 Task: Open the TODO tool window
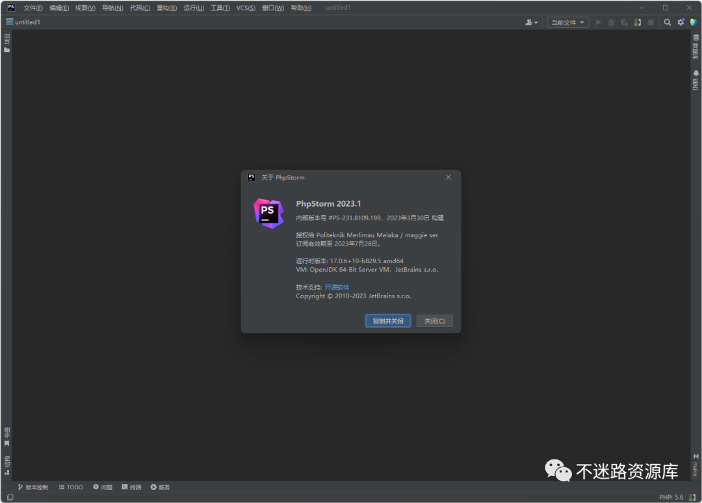tap(71, 487)
